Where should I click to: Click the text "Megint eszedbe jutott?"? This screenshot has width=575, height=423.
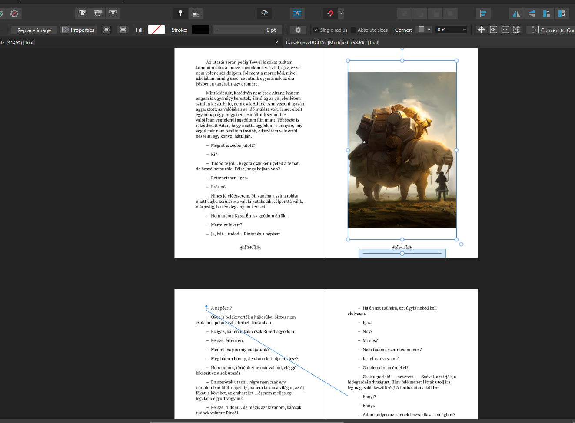click(x=233, y=145)
